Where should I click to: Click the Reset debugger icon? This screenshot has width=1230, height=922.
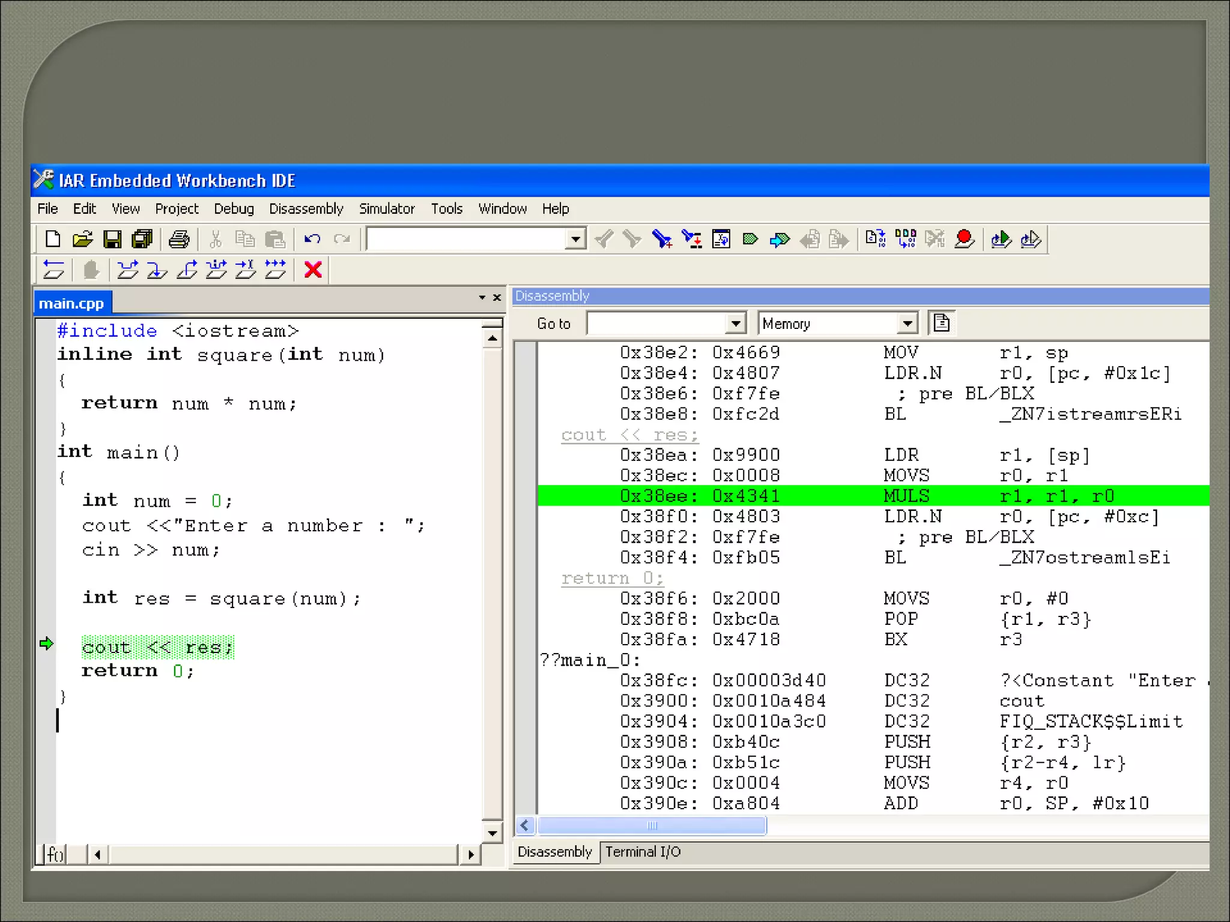[53, 270]
